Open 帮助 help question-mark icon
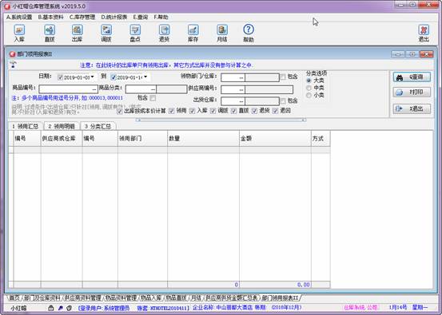442x315 pixels. [249, 33]
